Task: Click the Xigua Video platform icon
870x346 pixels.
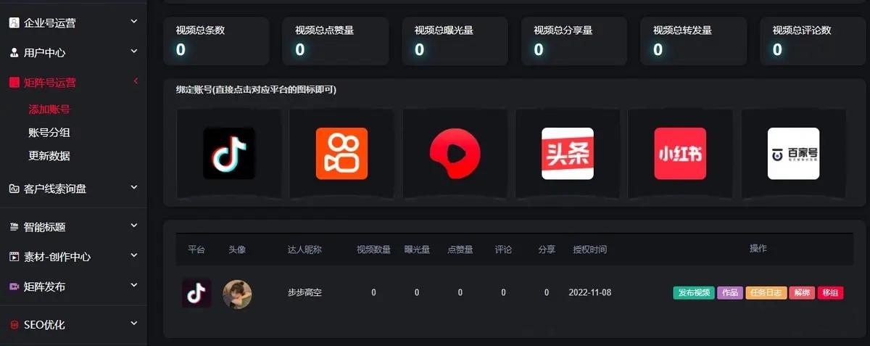Action: tap(455, 153)
